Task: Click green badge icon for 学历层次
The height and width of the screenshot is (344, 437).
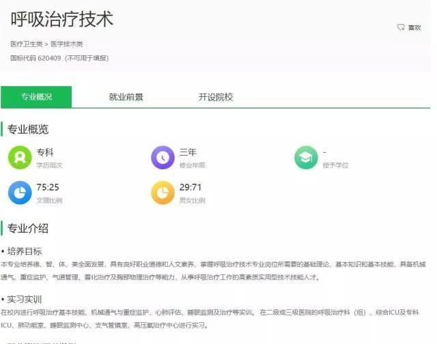Action: click(x=20, y=158)
